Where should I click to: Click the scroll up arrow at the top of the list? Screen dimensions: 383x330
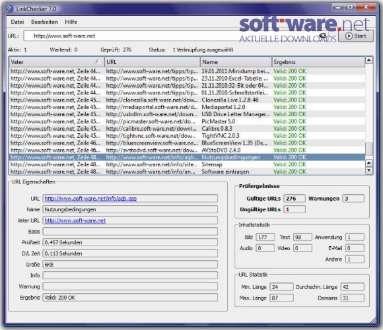point(369,60)
